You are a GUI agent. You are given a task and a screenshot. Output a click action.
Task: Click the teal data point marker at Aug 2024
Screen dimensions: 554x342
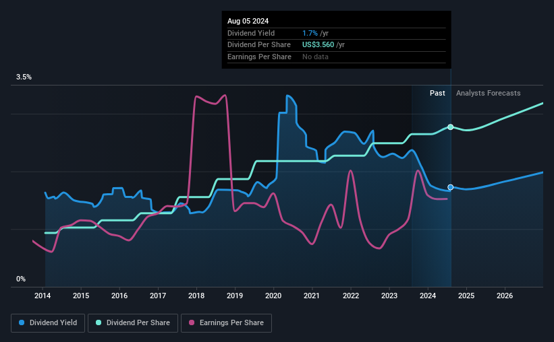451,127
